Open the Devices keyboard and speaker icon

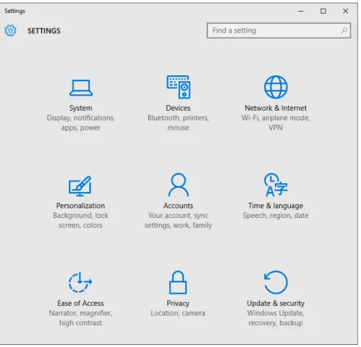click(x=179, y=87)
